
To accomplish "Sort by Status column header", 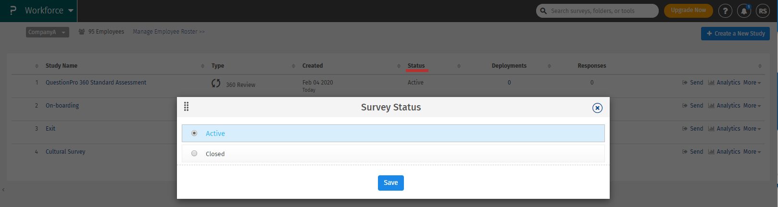I will pyautogui.click(x=416, y=66).
